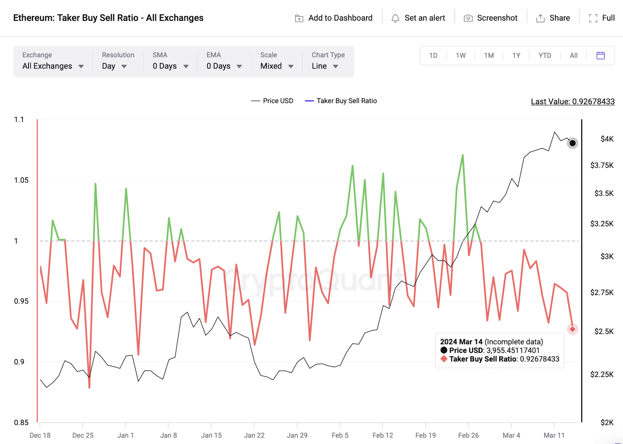
Task: Open the EMA dropdown set to 0 Days
Action: point(224,61)
